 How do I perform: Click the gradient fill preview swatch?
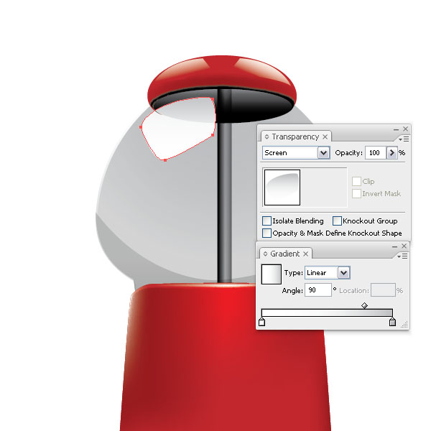[272, 274]
